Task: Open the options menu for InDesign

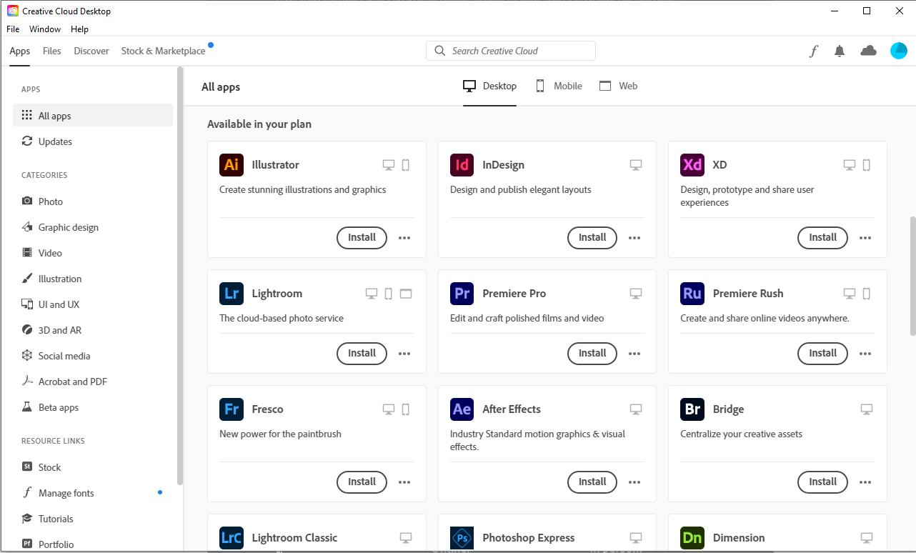Action: click(x=634, y=237)
